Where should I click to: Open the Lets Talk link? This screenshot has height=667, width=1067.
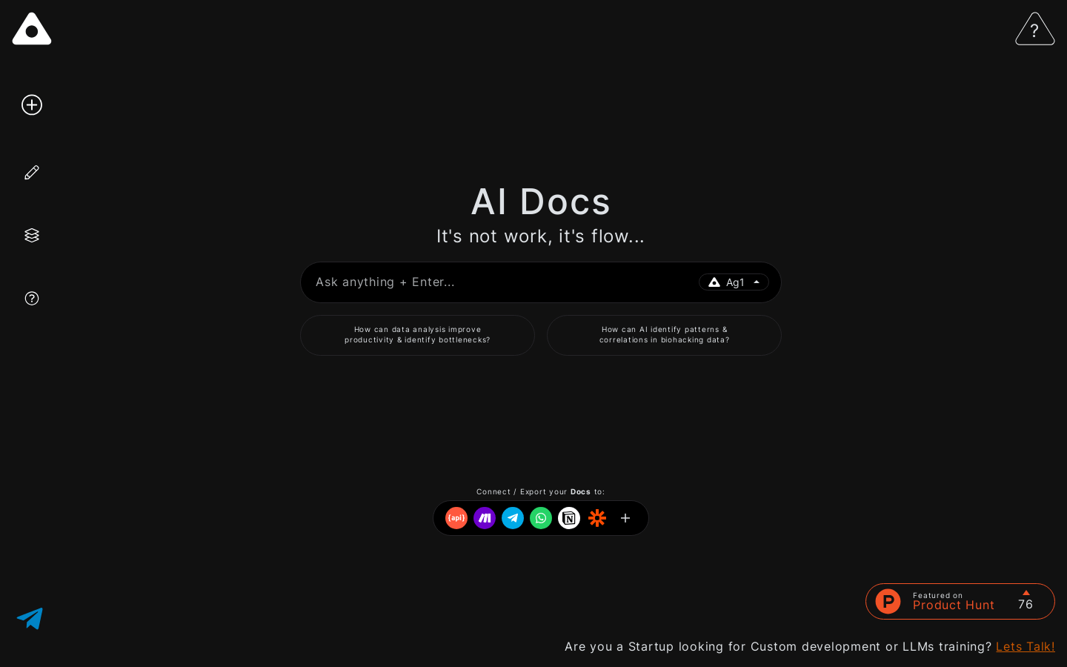pos(1026,646)
